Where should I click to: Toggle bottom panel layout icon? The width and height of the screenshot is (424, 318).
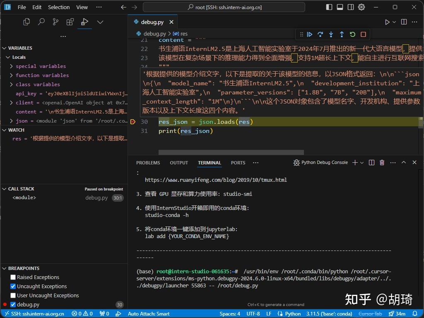coord(340,7)
